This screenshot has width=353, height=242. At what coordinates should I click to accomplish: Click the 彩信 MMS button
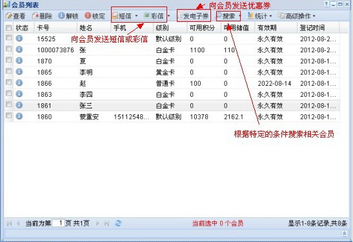[x=154, y=16]
